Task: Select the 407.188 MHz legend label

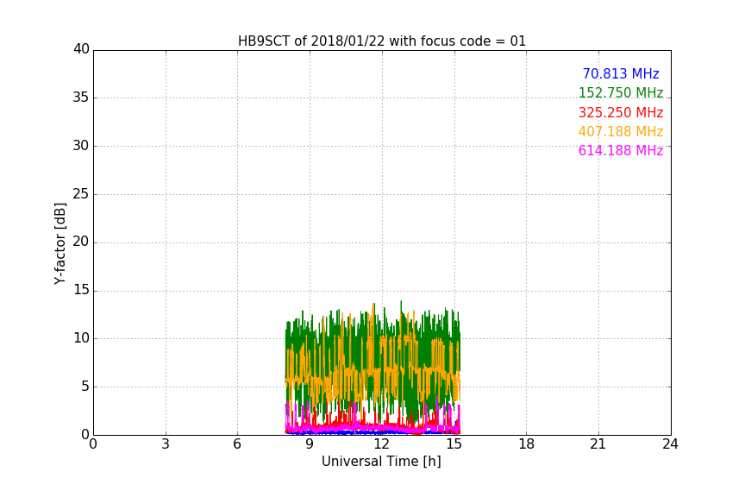Action: coord(621,131)
